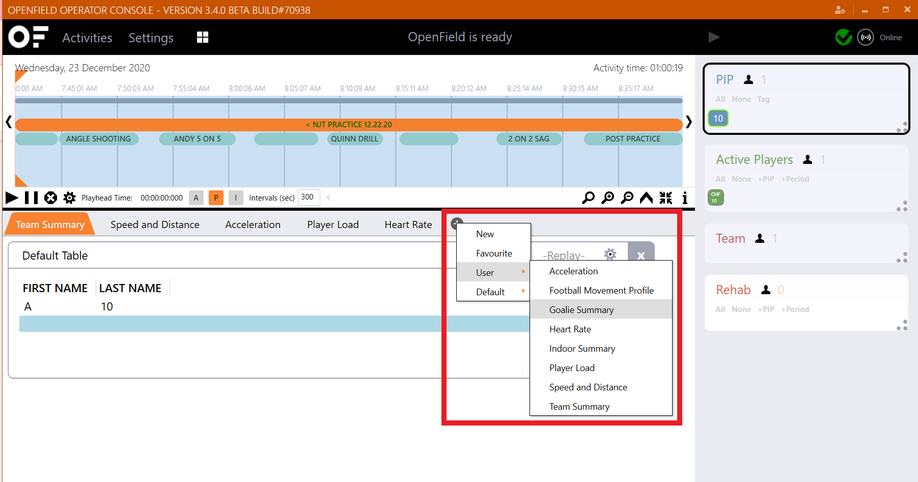
Task: Click the orange NJT PRACTICE timeline band
Action: pyautogui.click(x=349, y=124)
